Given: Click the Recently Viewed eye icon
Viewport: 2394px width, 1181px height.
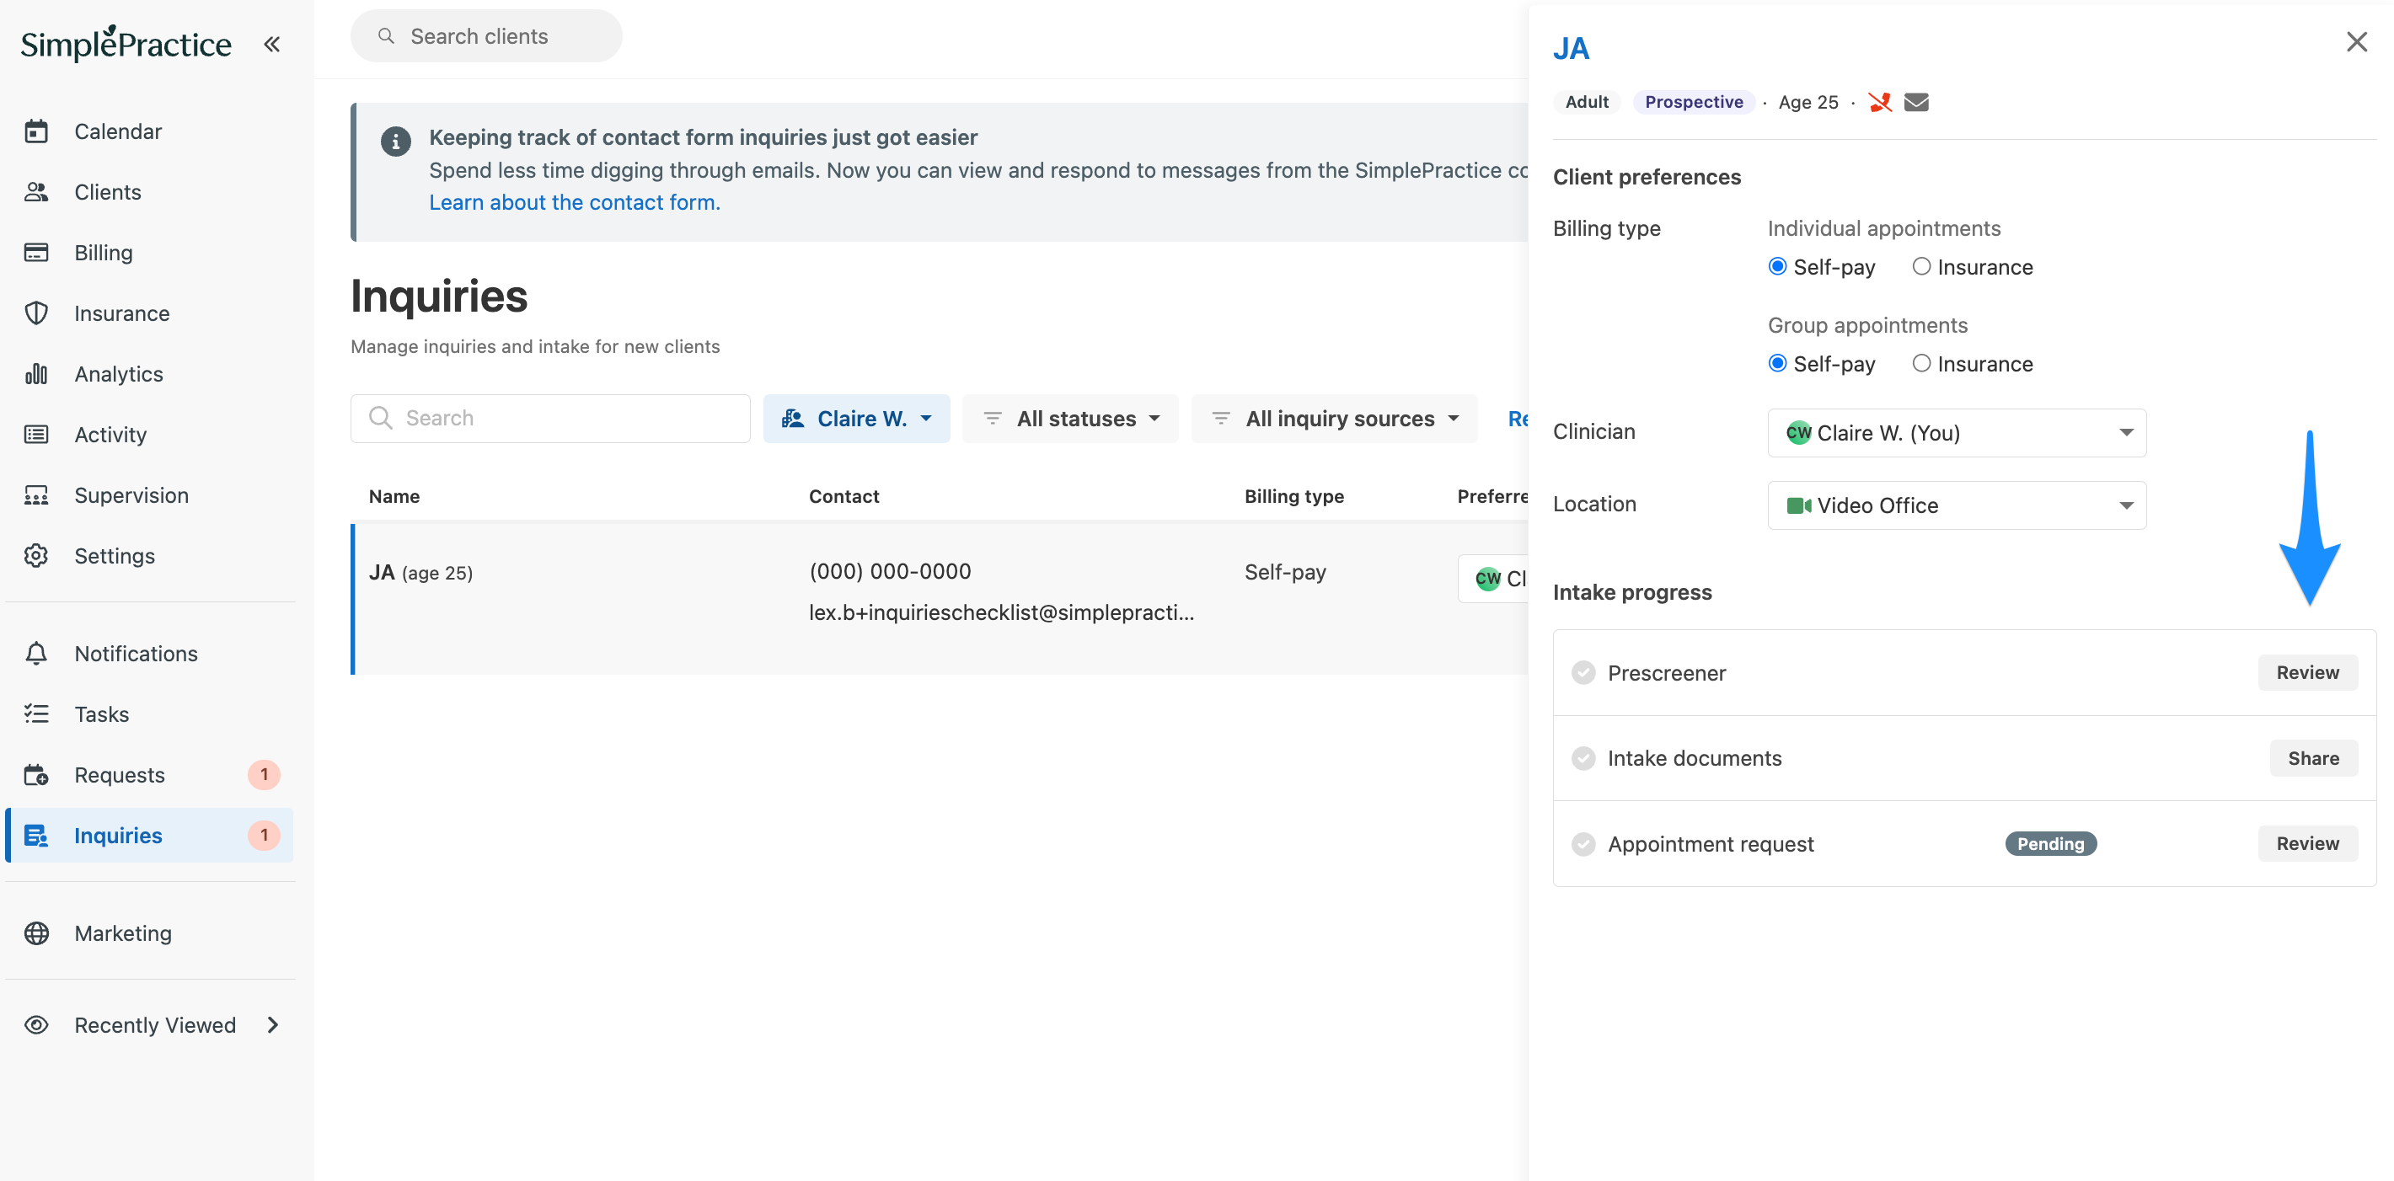Looking at the screenshot, I should tap(36, 1024).
